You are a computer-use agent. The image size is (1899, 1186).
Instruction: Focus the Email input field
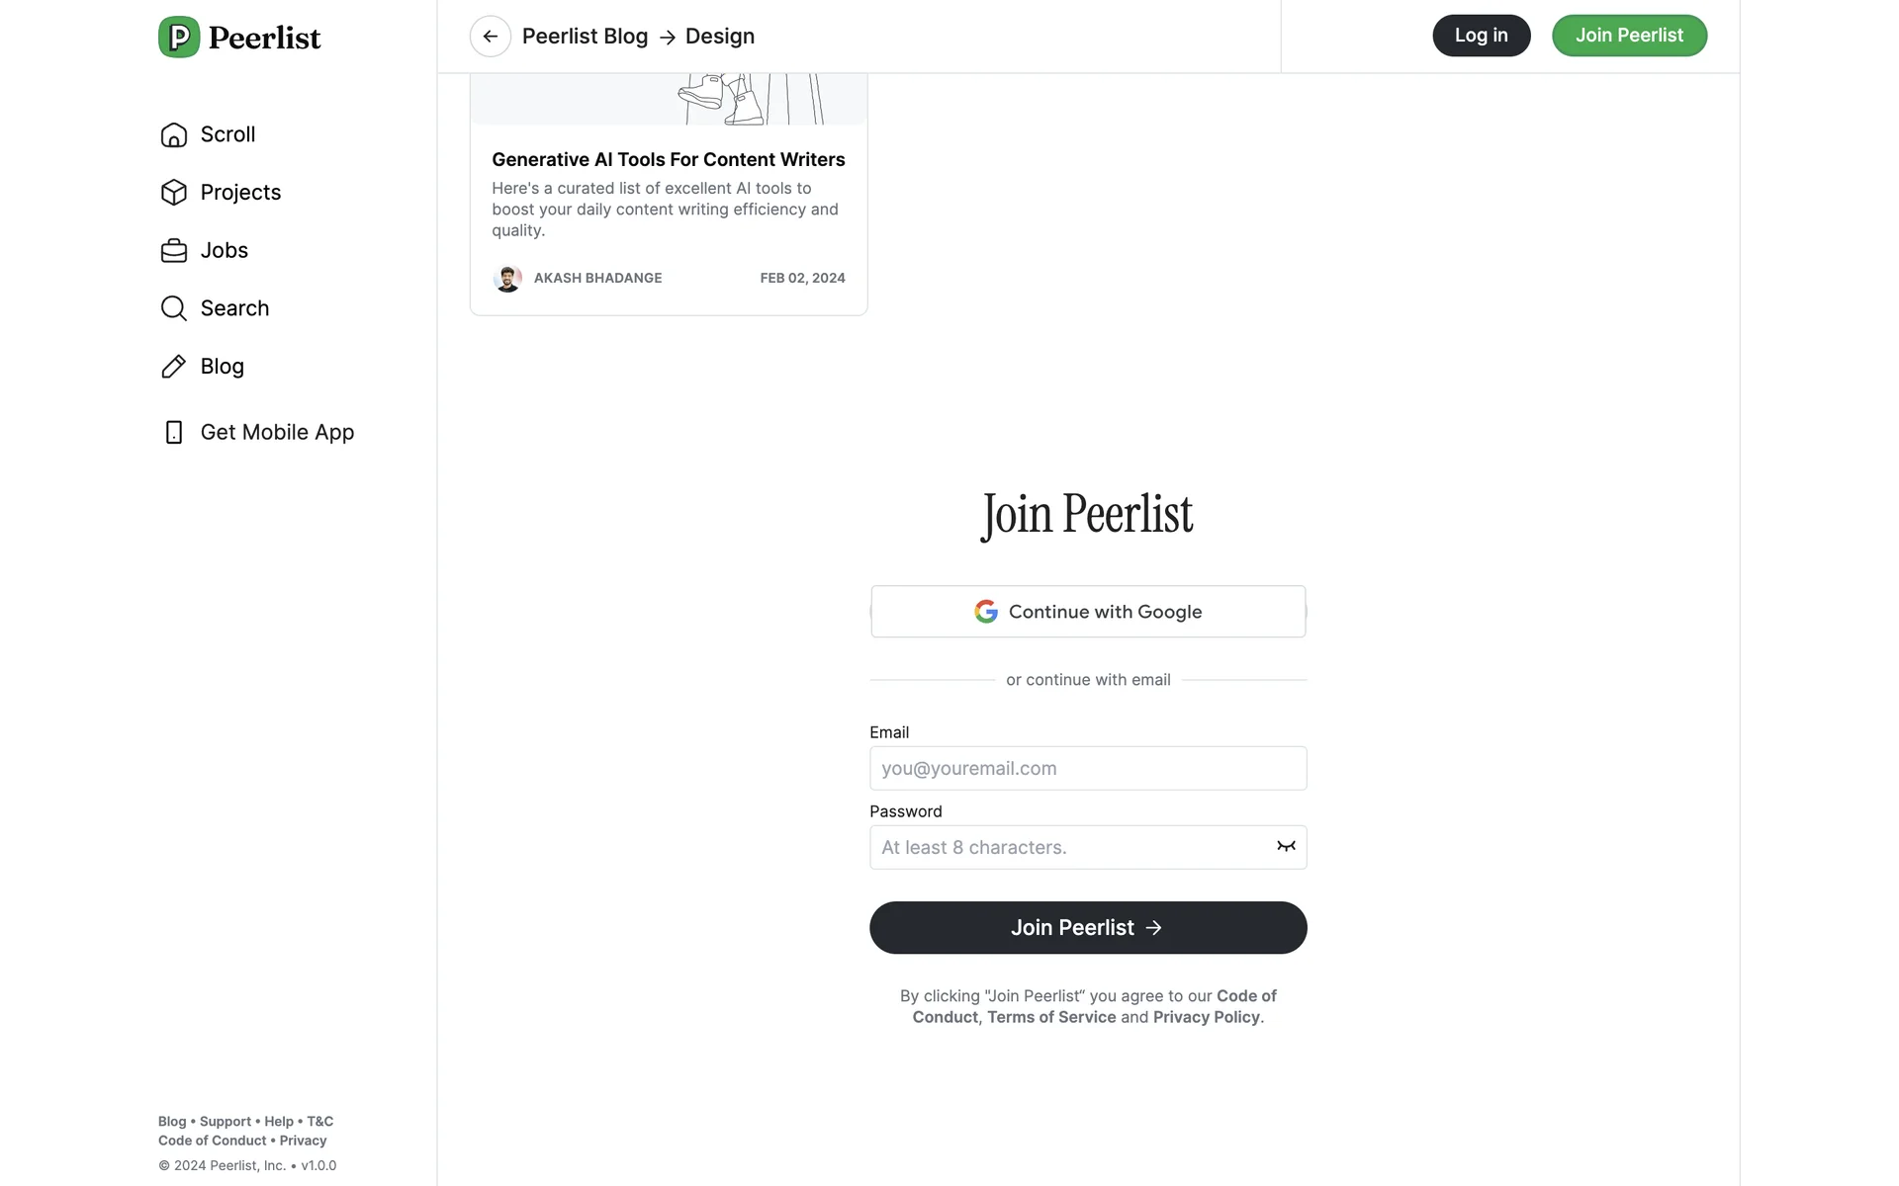click(x=1088, y=768)
